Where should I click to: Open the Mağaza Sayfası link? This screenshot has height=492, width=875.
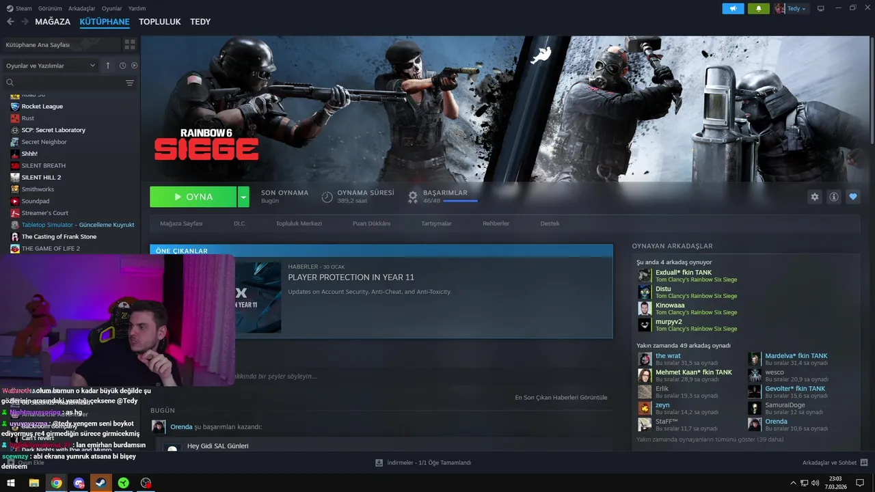pos(181,223)
